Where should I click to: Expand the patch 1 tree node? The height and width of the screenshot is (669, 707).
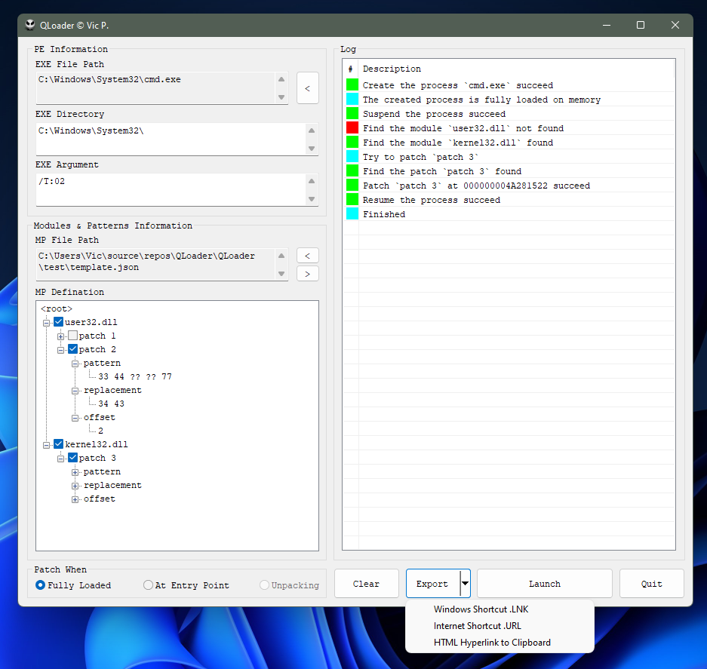tap(60, 336)
